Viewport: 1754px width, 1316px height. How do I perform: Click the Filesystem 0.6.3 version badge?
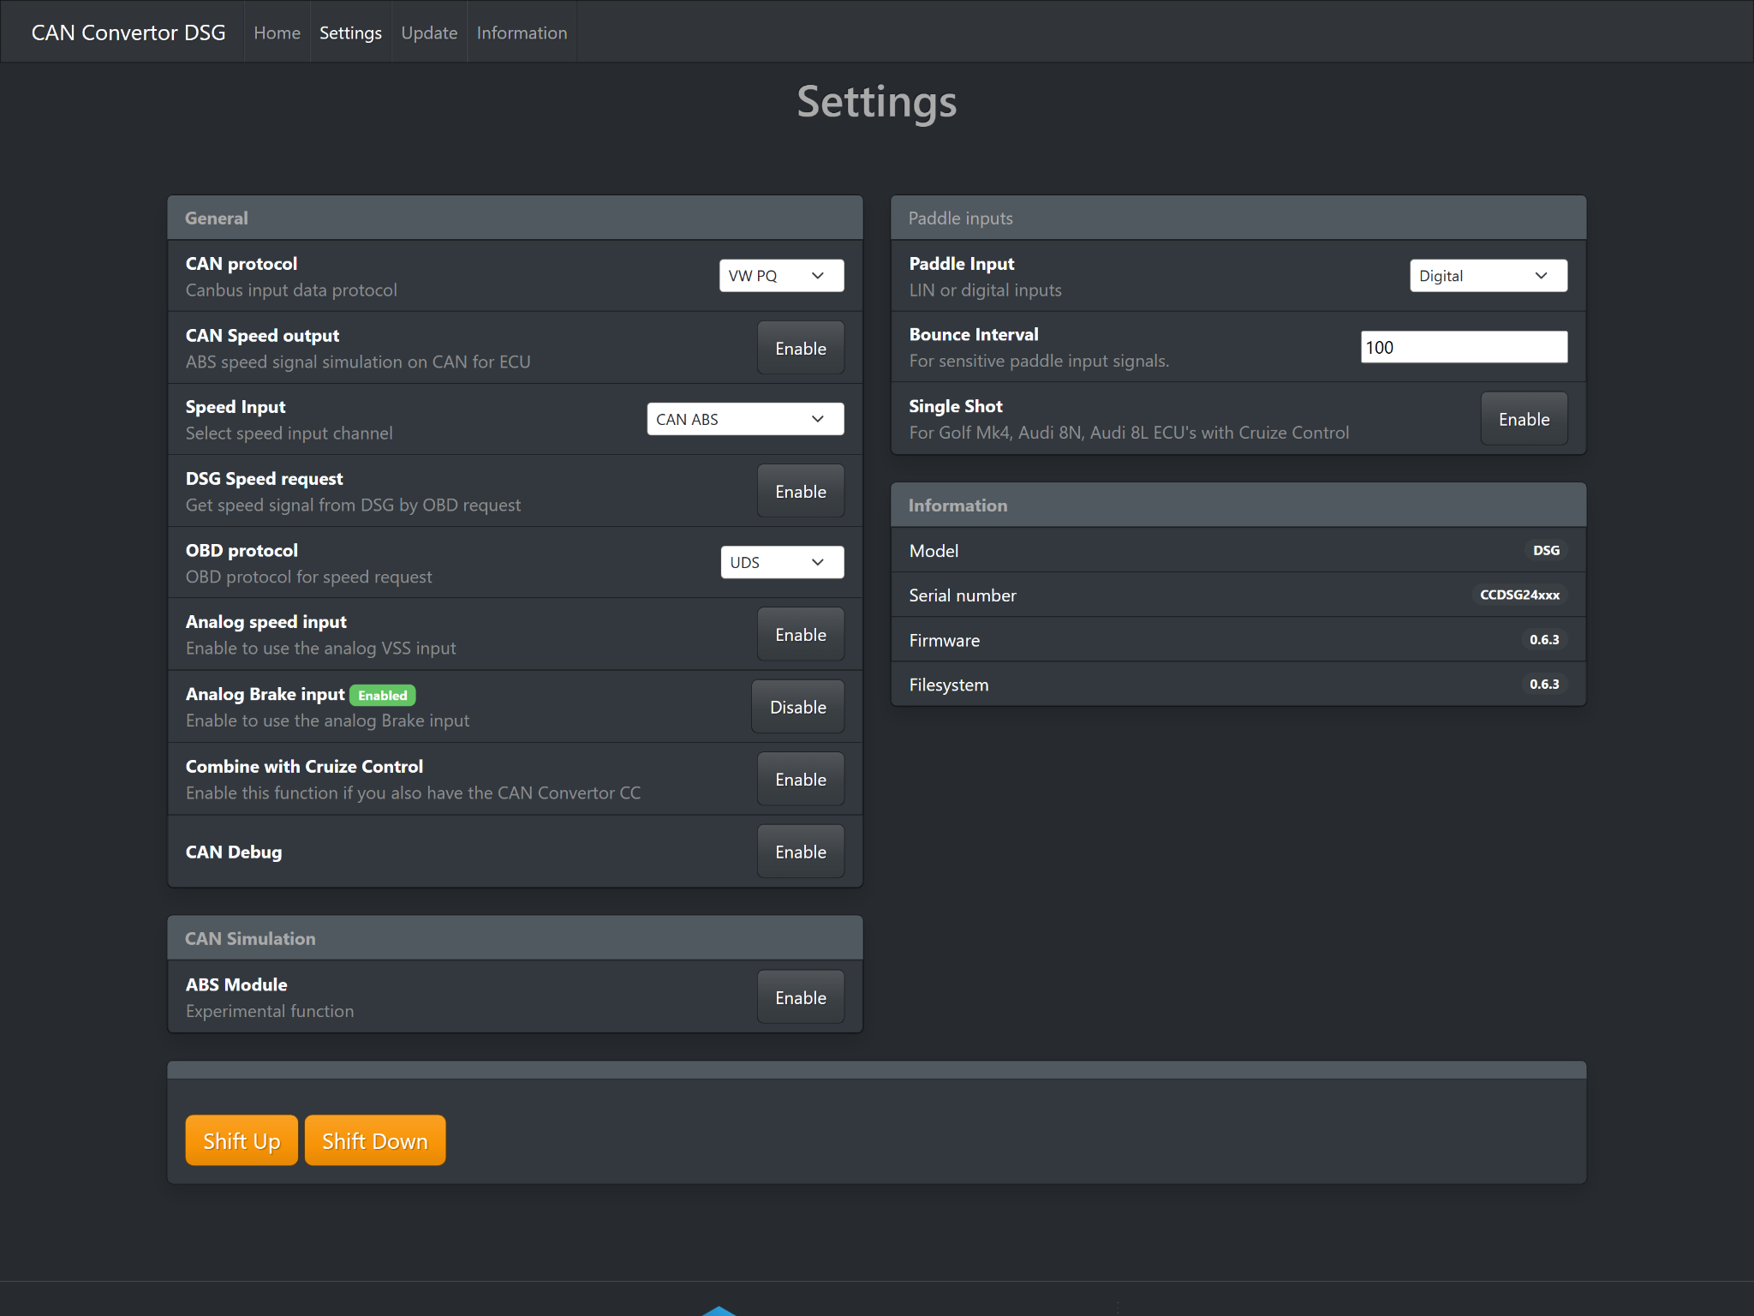coord(1544,684)
